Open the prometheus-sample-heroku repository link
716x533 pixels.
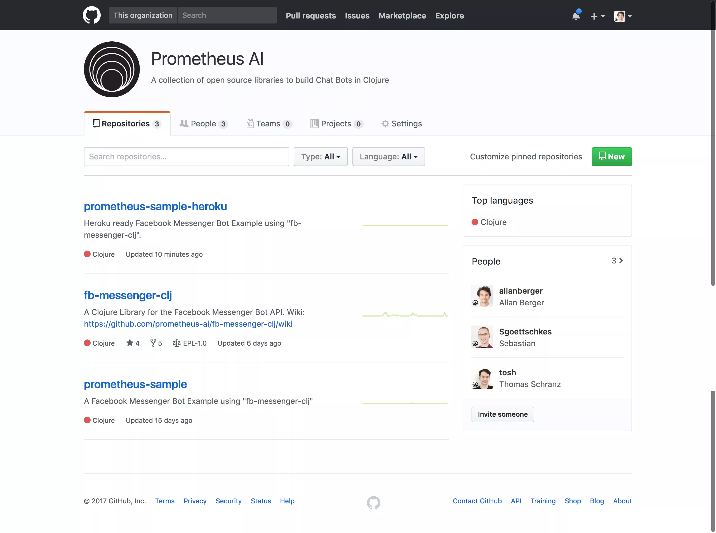(x=155, y=206)
